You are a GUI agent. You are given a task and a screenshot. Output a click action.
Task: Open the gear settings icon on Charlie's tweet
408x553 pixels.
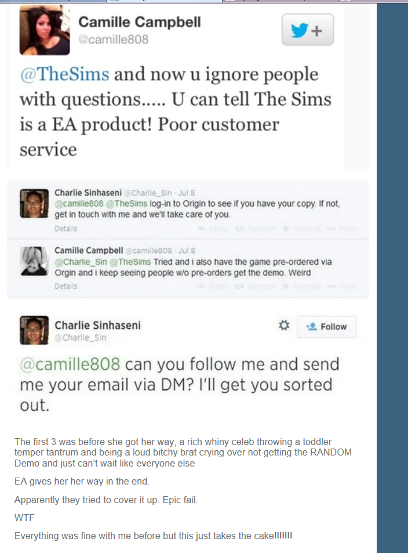(284, 325)
